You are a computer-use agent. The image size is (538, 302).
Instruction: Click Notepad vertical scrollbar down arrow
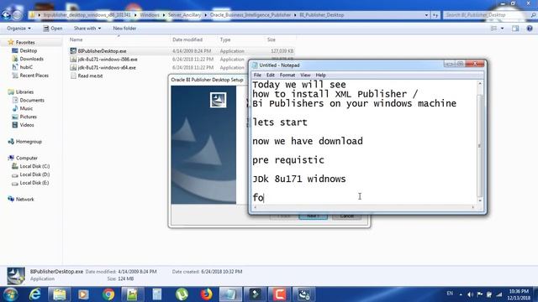(480, 200)
